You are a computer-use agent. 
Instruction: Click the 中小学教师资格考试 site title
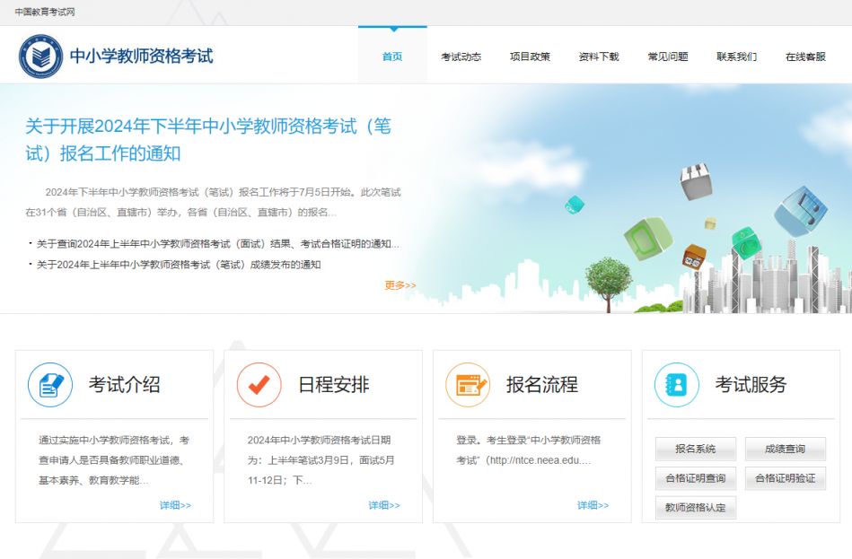tap(141, 56)
